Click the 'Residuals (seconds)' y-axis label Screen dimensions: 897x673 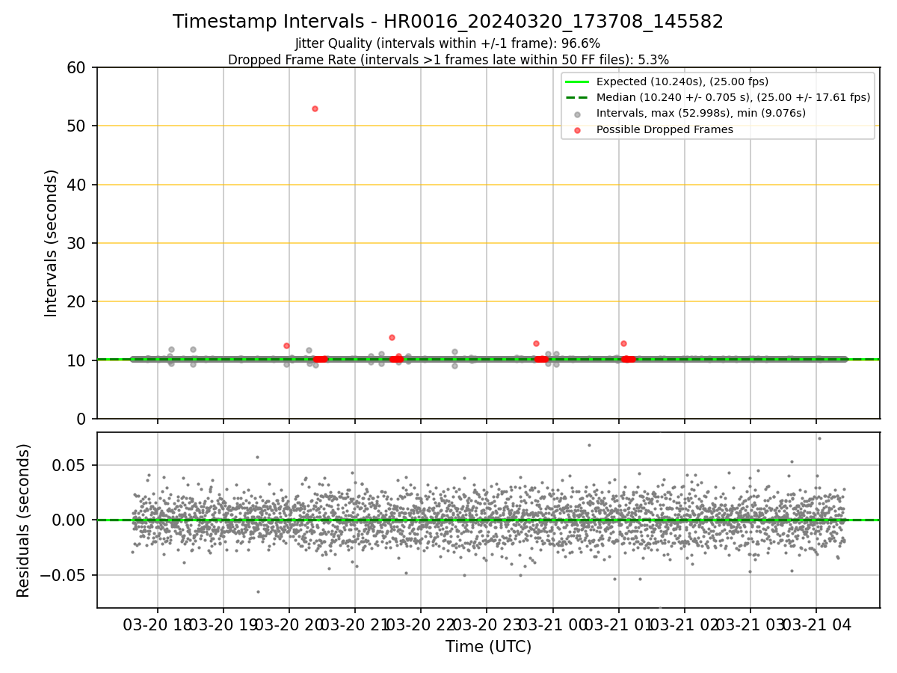click(24, 520)
